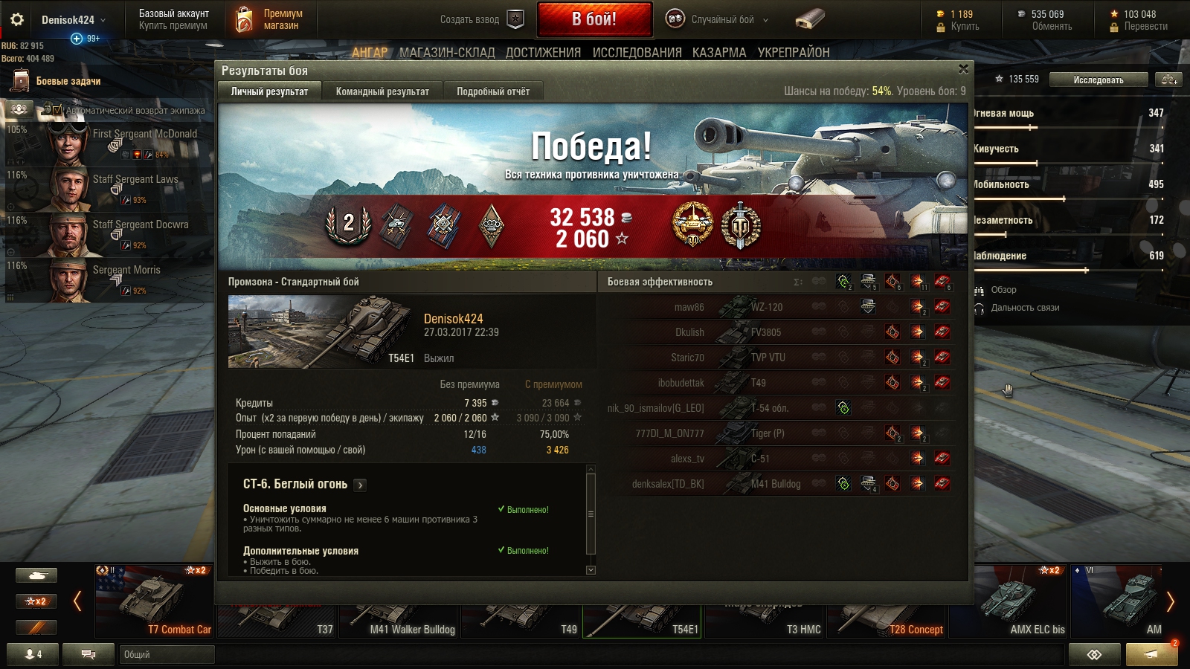This screenshot has height=669, width=1190.
Task: Open the chat channels icon at bottom
Action: [88, 654]
